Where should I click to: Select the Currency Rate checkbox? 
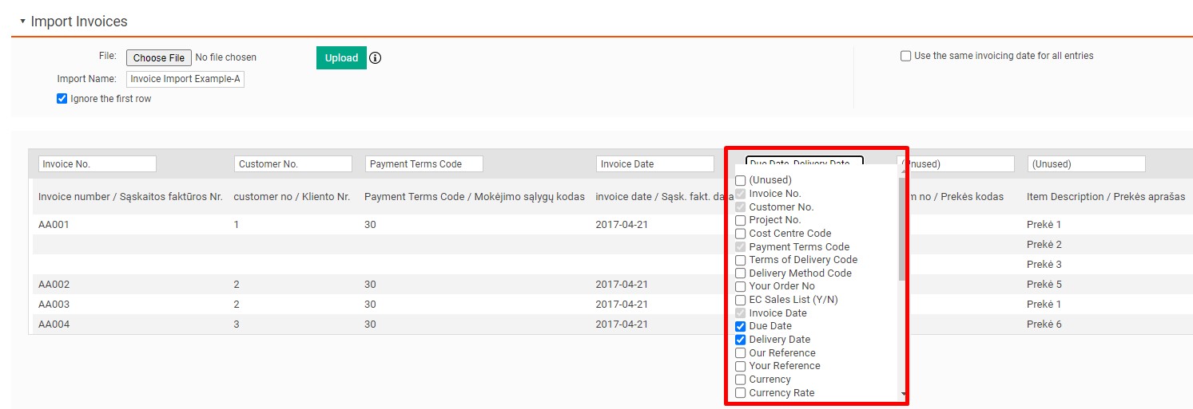[740, 393]
